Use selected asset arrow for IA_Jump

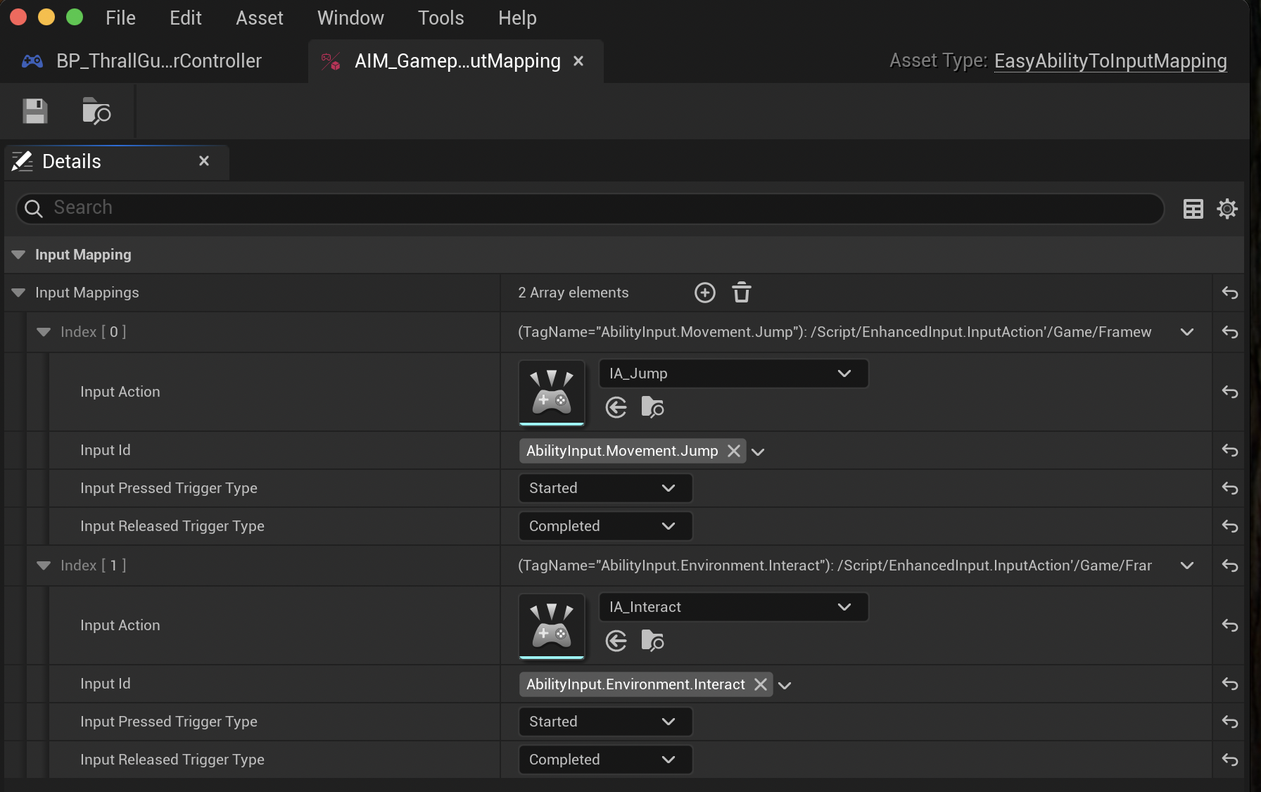pyautogui.click(x=616, y=407)
